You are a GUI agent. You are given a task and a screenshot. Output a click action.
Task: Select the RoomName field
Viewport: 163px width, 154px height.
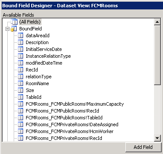tap(37, 83)
